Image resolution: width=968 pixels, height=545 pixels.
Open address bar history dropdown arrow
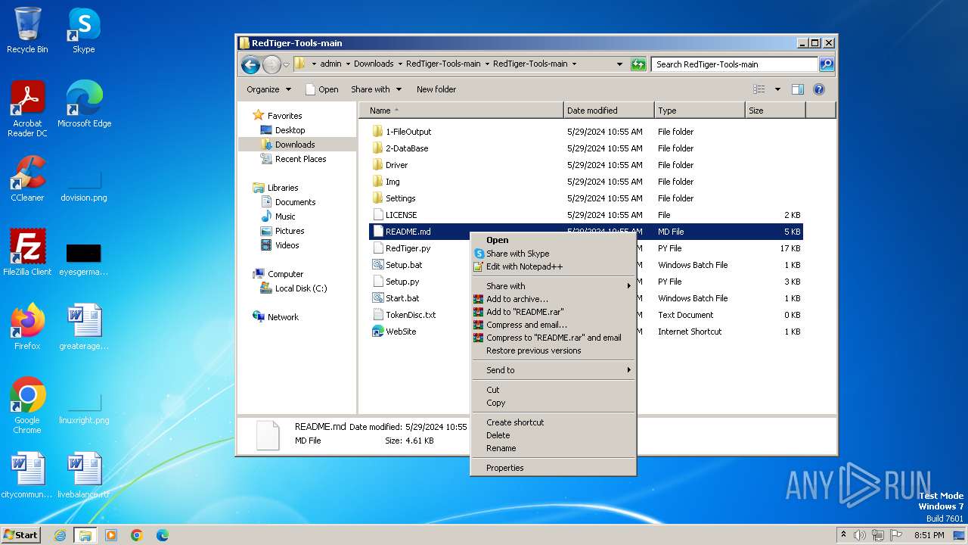(x=619, y=64)
